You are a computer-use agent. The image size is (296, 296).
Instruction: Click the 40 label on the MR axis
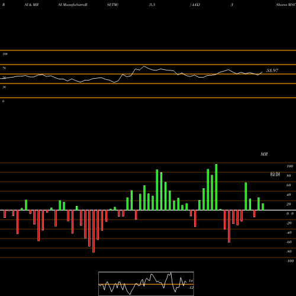pyautogui.click(x=289, y=195)
